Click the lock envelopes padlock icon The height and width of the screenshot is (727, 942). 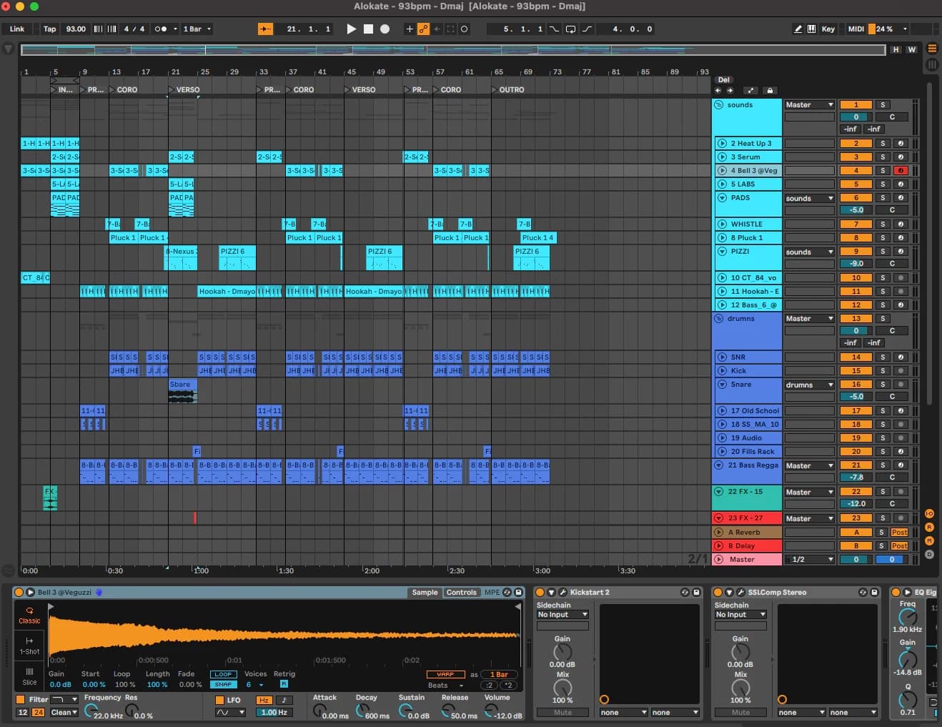point(770,90)
